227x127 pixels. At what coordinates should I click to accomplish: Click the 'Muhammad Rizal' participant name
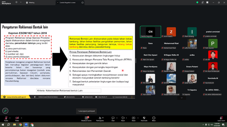[x=171, y=43]
